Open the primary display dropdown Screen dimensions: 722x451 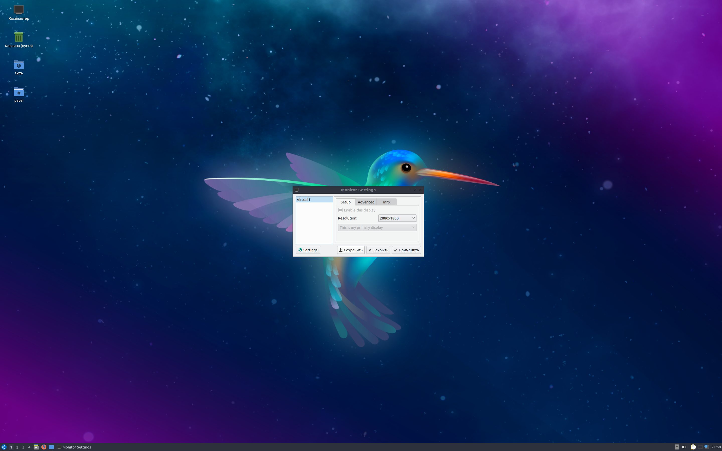click(377, 227)
